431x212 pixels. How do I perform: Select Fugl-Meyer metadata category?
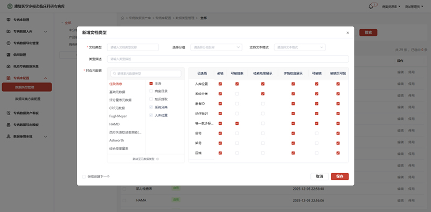pyautogui.click(x=118, y=116)
